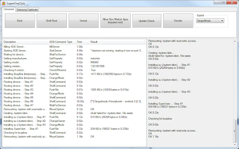Select 'Installing su... - Step #2' list row
The height and width of the screenshot is (149, 239).
coord(74,121)
